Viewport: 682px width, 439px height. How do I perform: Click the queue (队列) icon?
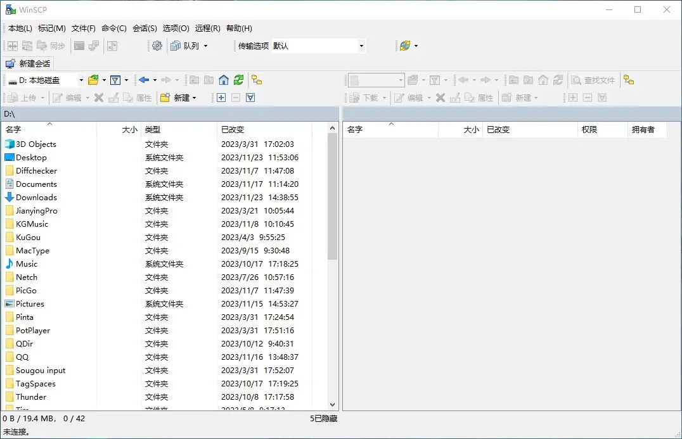(x=176, y=46)
